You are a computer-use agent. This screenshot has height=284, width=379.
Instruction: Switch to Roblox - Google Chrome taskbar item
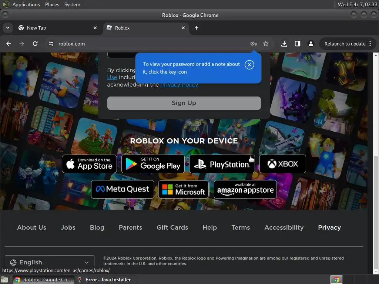[x=44, y=280]
